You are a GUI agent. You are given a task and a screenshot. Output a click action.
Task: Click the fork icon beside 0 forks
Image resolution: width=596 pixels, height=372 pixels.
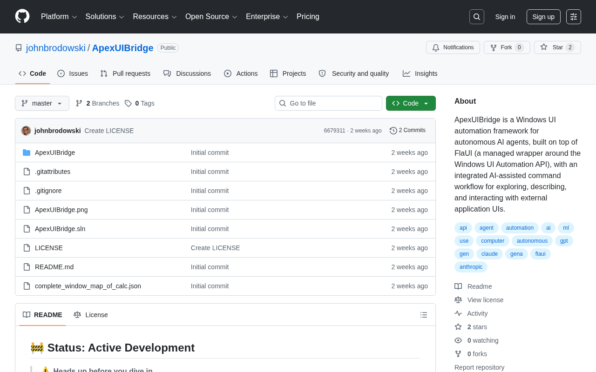(458, 354)
